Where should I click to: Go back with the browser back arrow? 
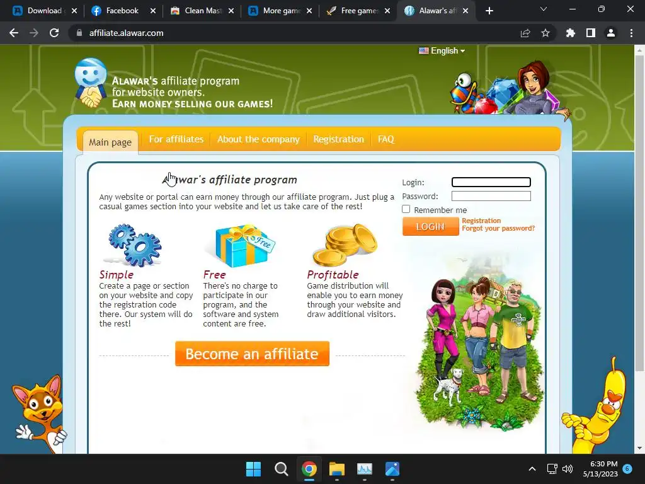14,33
